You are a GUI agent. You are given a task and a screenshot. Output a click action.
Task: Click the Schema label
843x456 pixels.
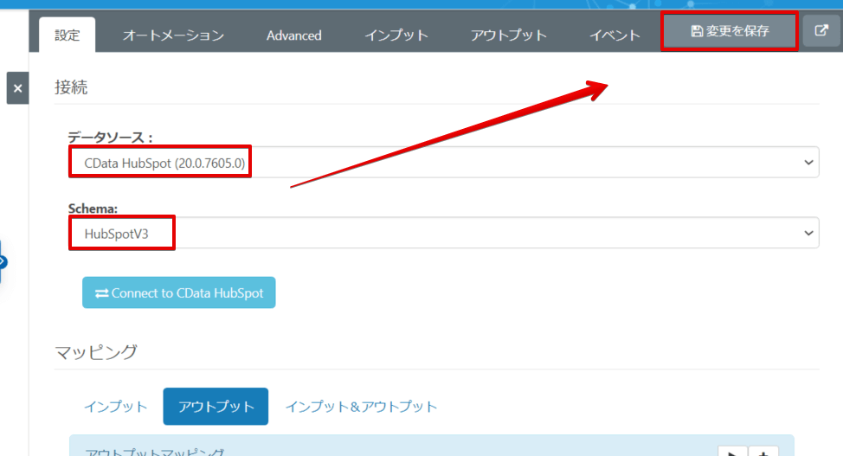(93, 209)
